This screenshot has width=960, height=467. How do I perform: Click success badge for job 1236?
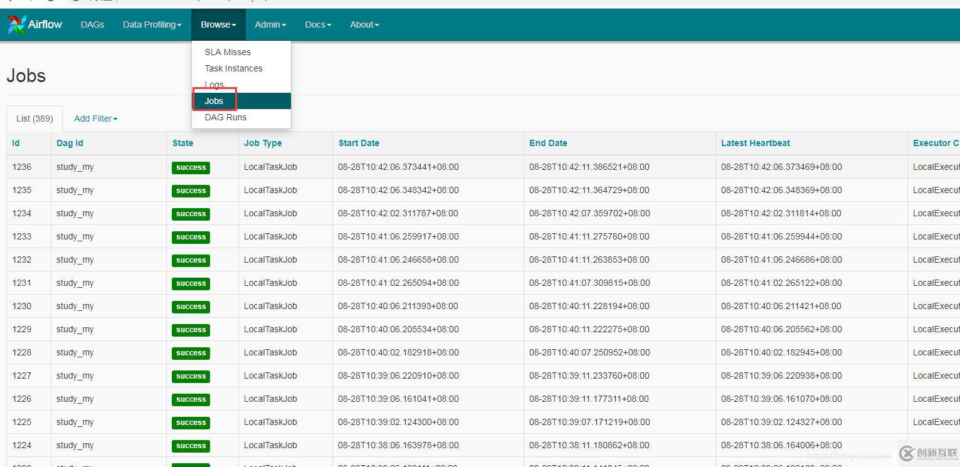191,167
